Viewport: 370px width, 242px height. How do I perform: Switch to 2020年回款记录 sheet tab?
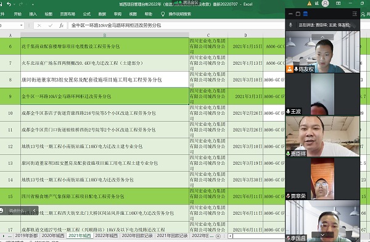click(137, 236)
